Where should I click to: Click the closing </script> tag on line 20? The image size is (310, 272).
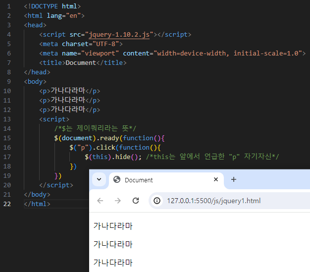tap(56, 185)
